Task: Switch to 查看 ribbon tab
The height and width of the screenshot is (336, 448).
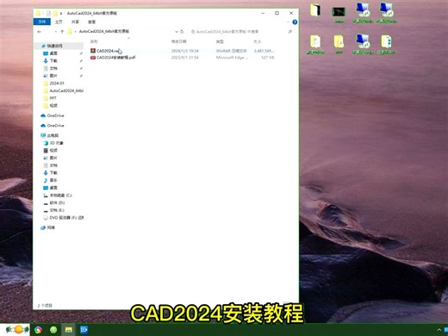Action: [91, 22]
